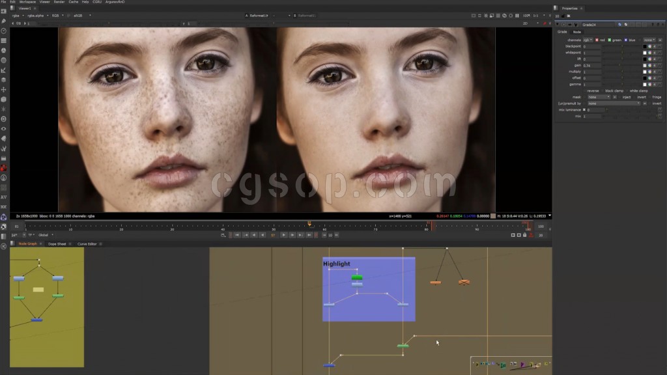
Task: Expand the mask channel dropdown
Action: 599,97
